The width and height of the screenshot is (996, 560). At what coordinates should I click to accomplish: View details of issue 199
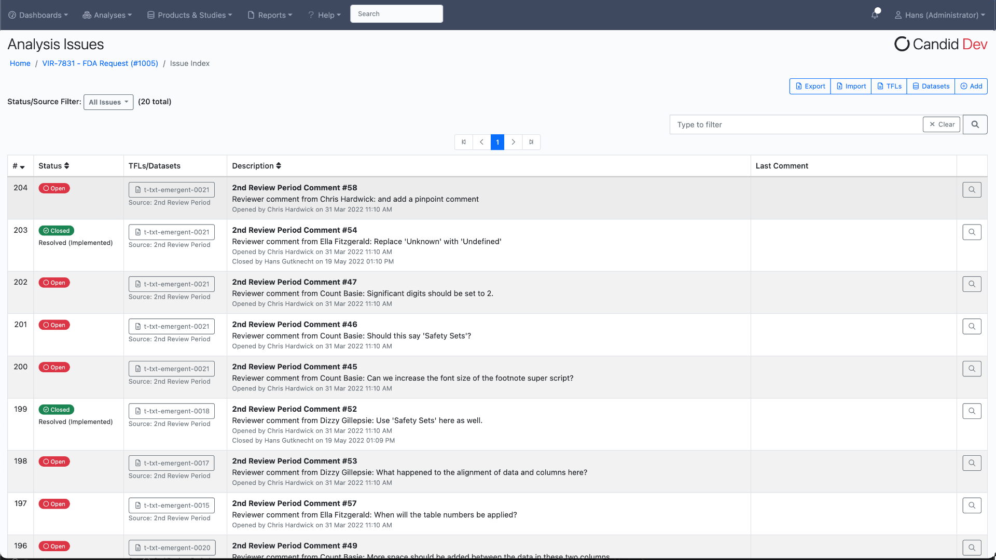(x=972, y=411)
